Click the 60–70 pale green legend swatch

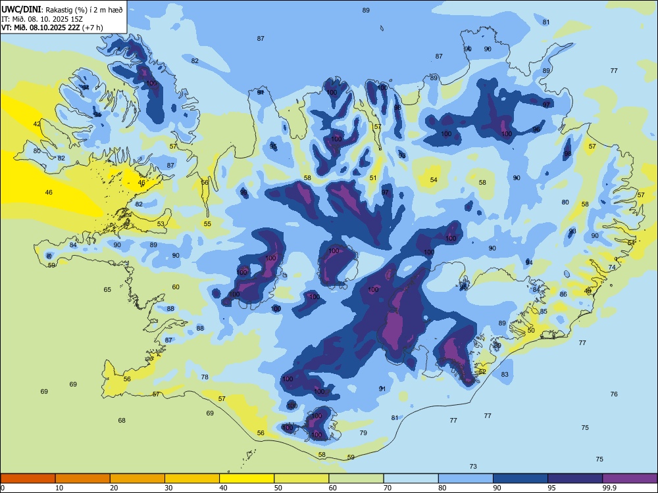(356, 479)
